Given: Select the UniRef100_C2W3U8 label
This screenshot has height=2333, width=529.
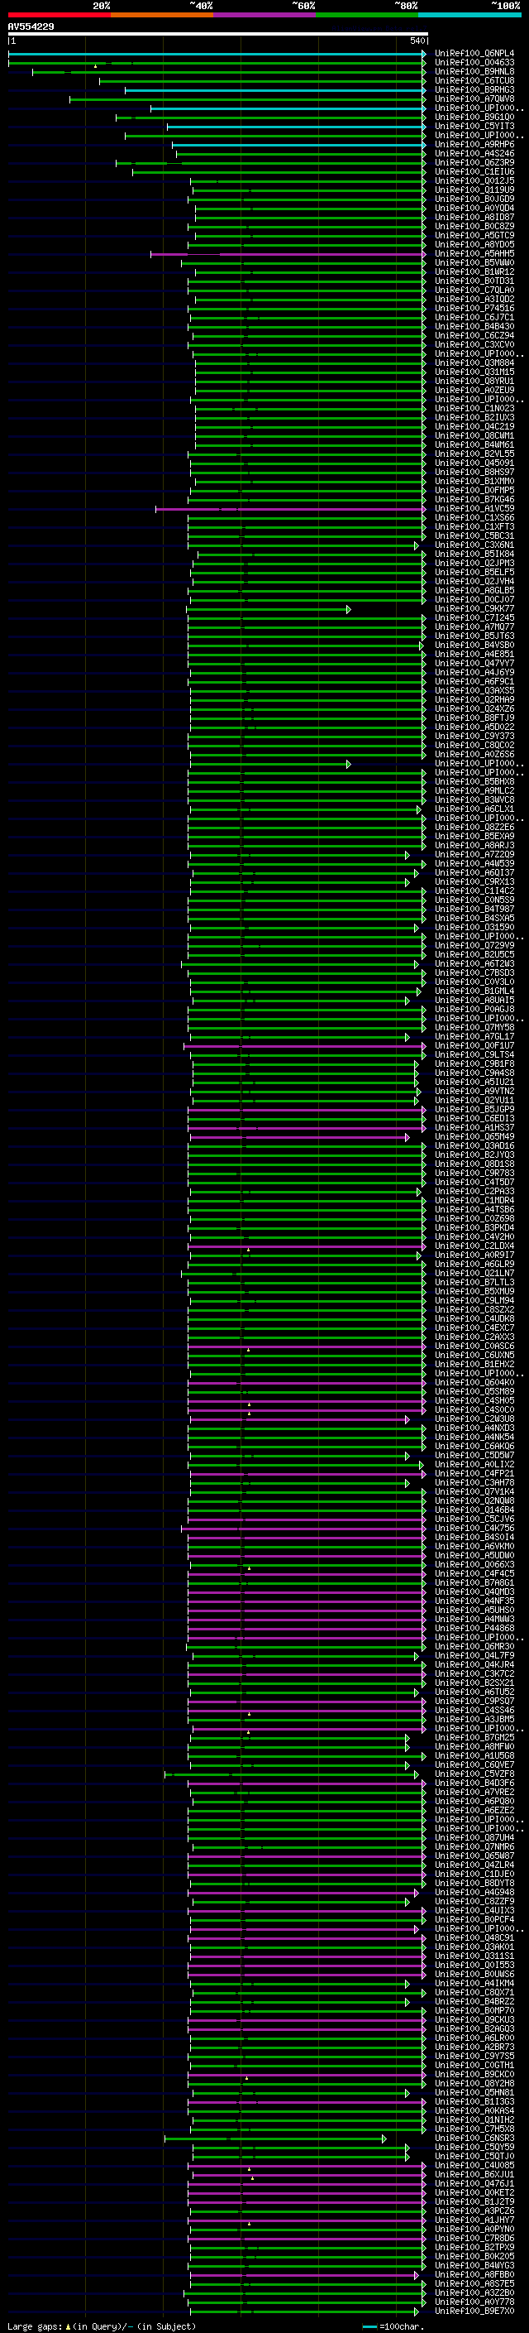Looking at the screenshot, I should click(474, 1419).
